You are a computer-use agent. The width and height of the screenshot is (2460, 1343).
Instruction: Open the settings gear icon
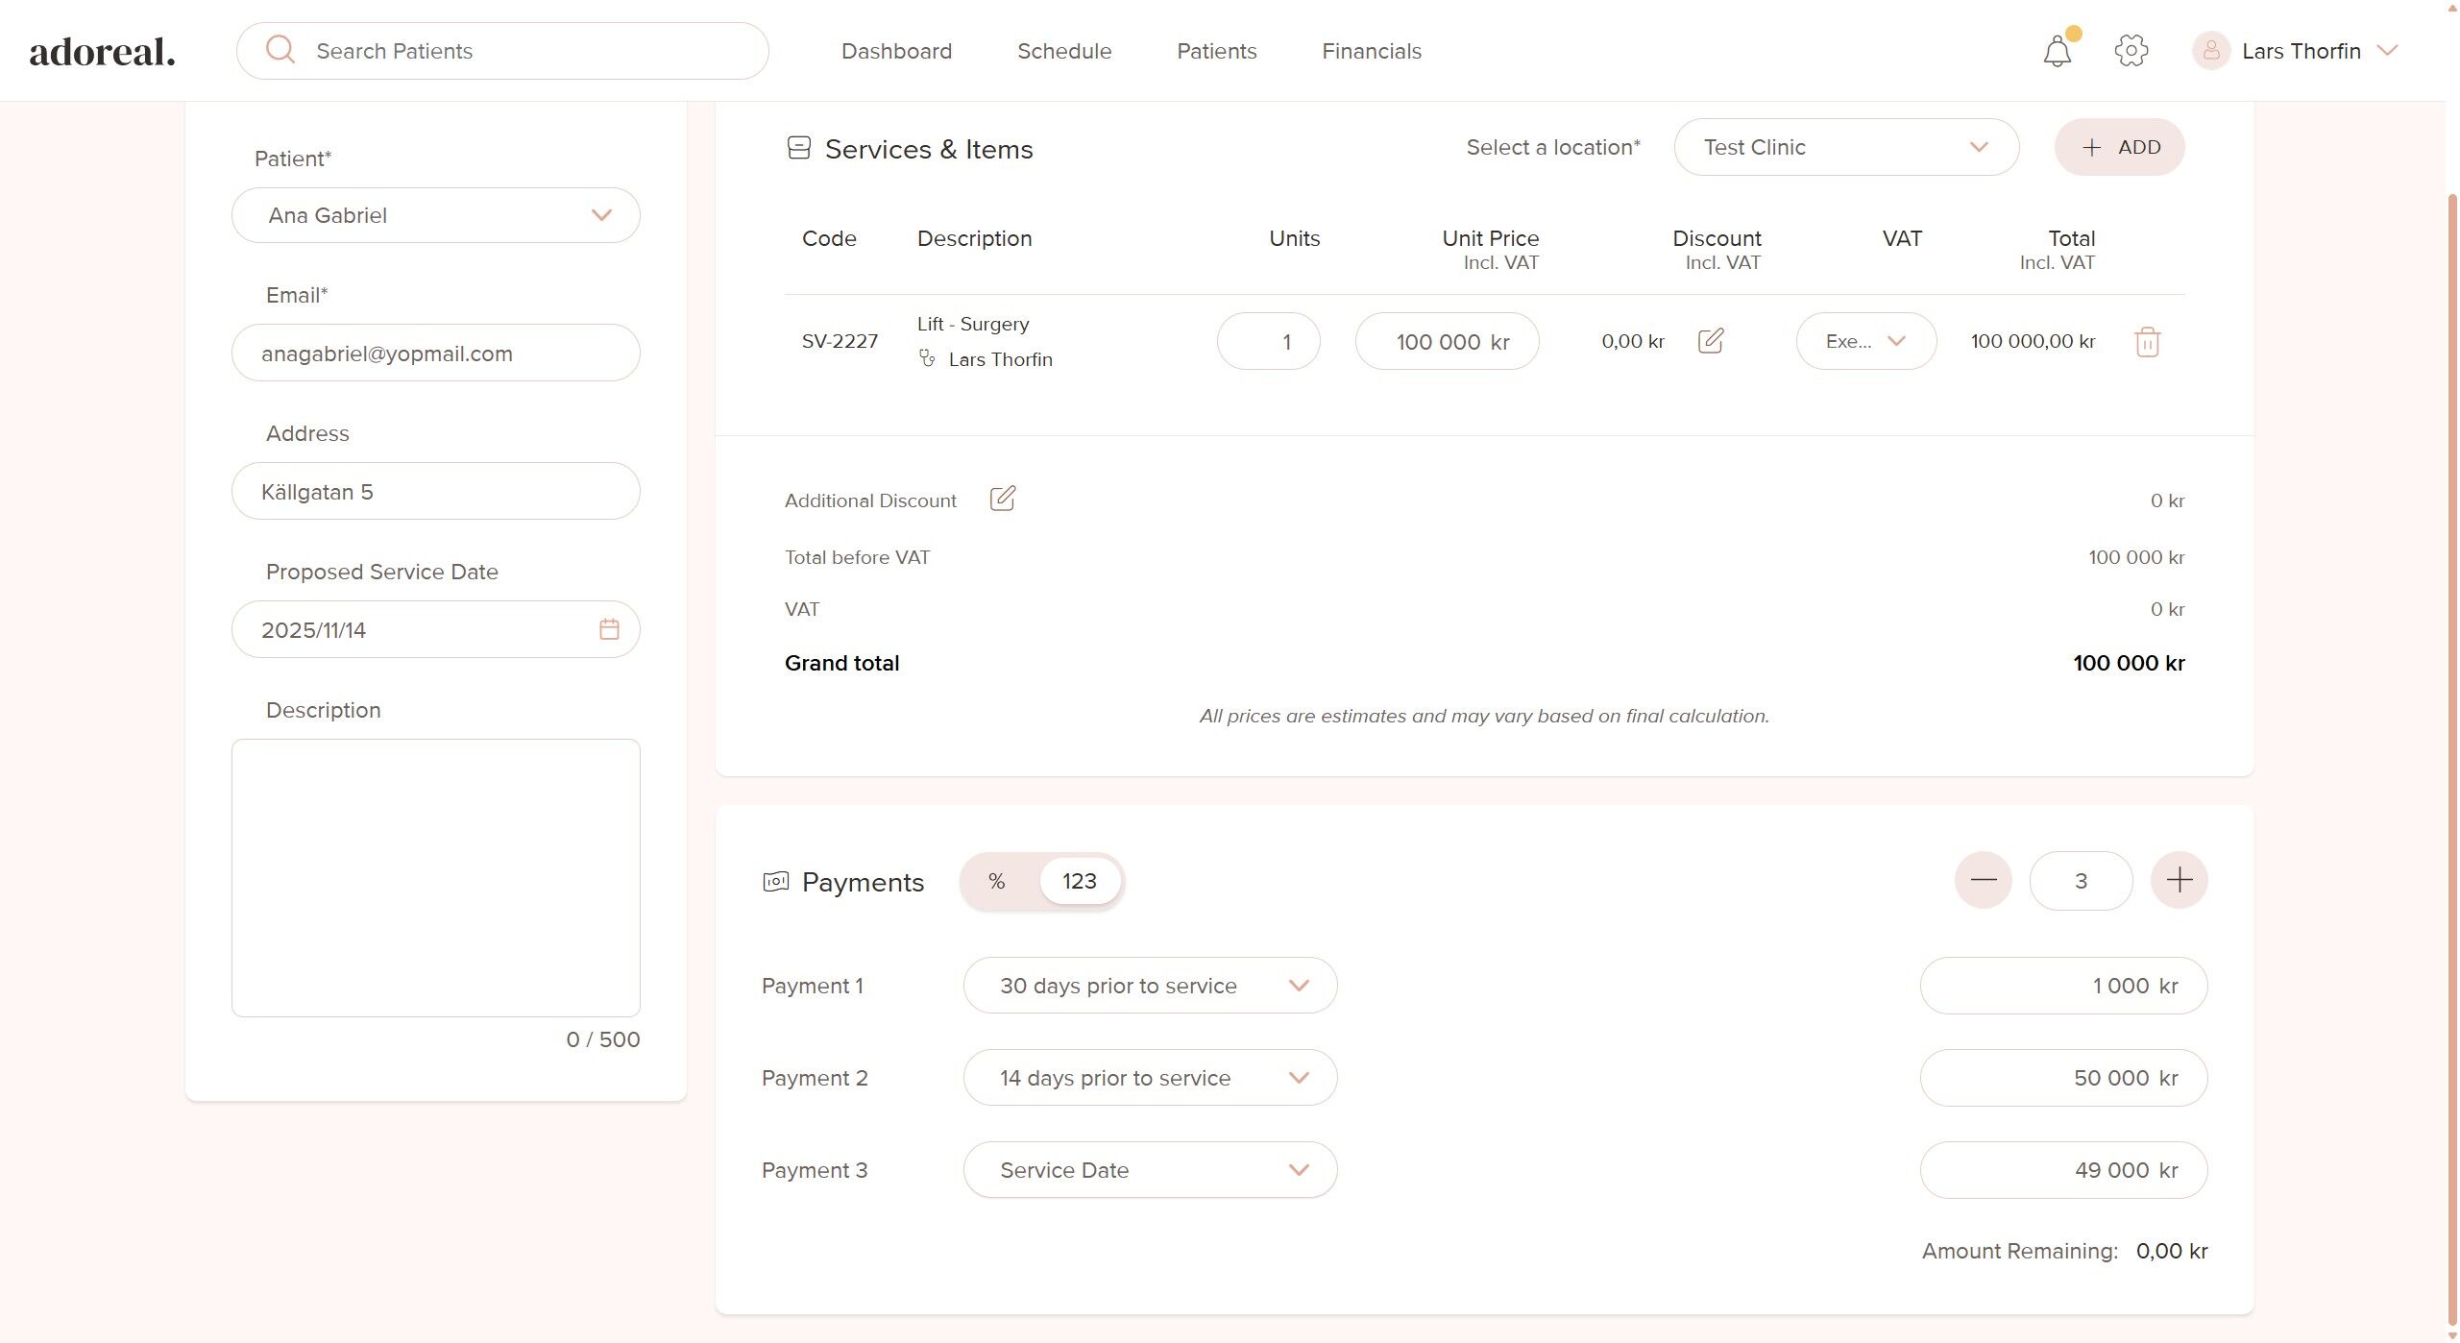[2131, 51]
